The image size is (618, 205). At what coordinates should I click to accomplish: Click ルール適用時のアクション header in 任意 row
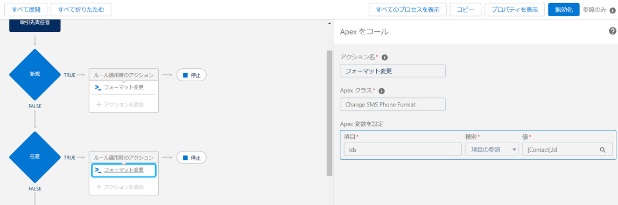(124, 157)
